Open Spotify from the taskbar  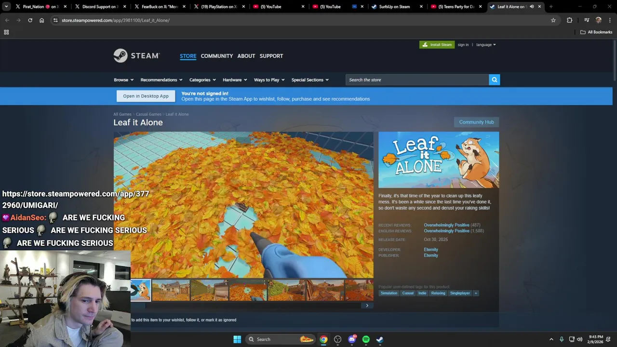pos(366,339)
